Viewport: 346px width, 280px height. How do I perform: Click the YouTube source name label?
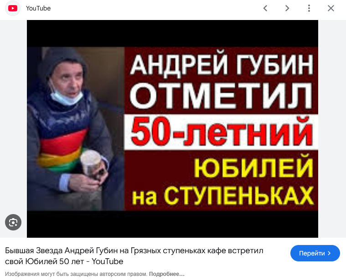point(38,8)
